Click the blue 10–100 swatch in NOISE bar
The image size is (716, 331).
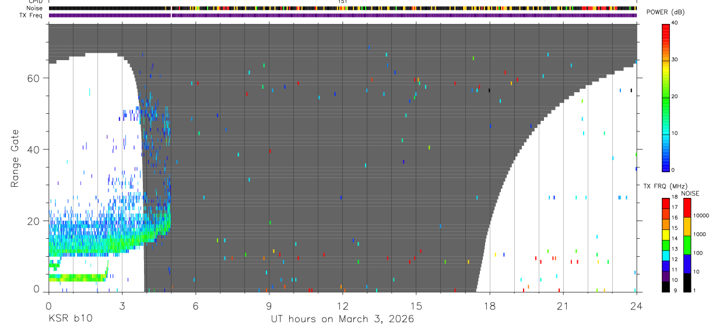pyautogui.click(x=687, y=264)
